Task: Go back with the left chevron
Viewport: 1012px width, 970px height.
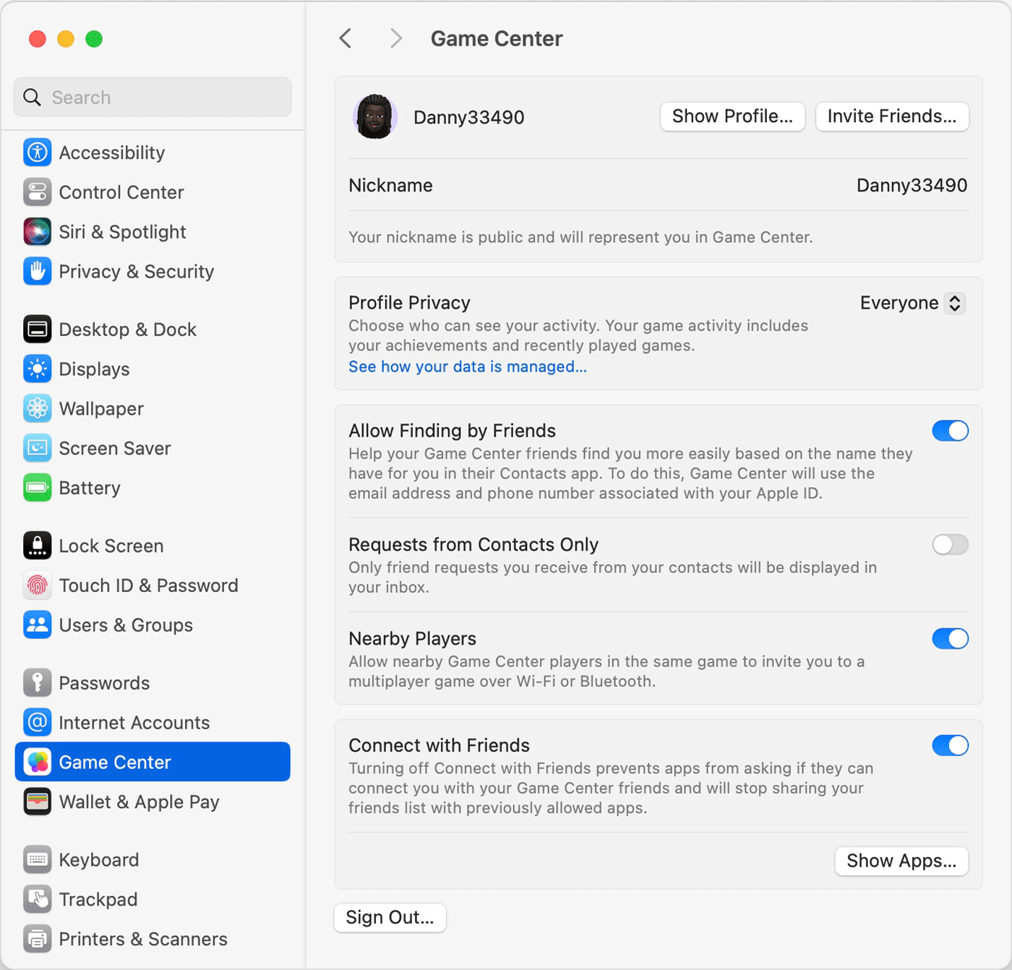Action: click(346, 38)
